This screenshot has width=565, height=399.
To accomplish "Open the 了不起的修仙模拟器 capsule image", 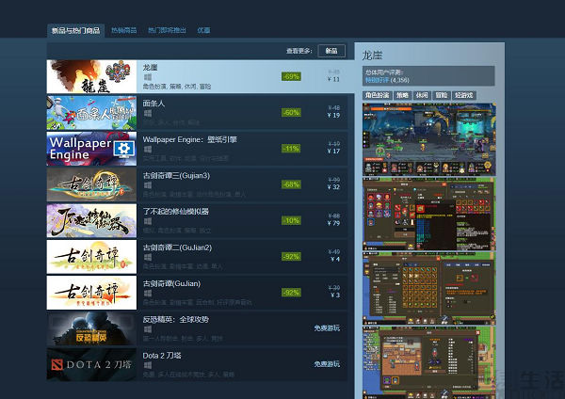I will [91, 221].
